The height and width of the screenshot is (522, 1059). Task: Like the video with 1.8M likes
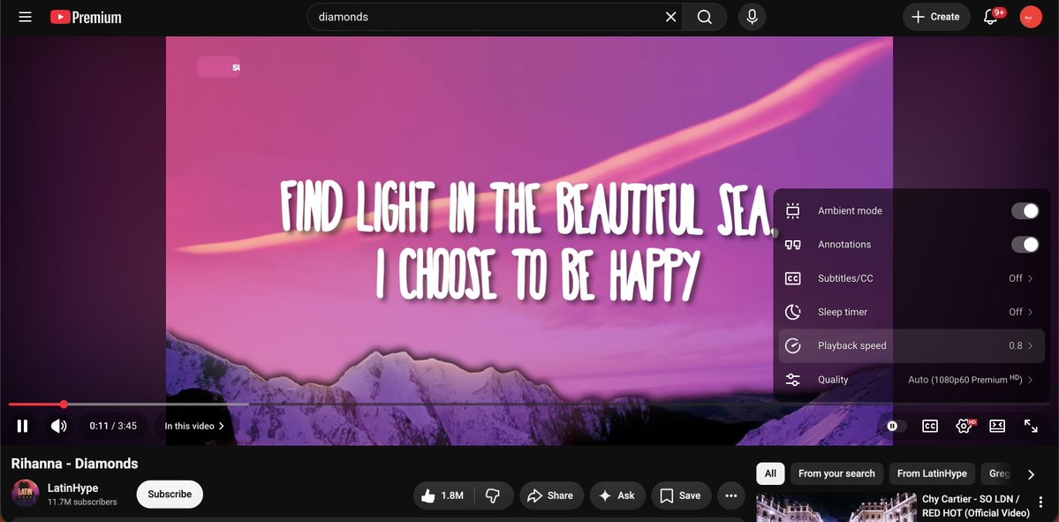(x=443, y=496)
